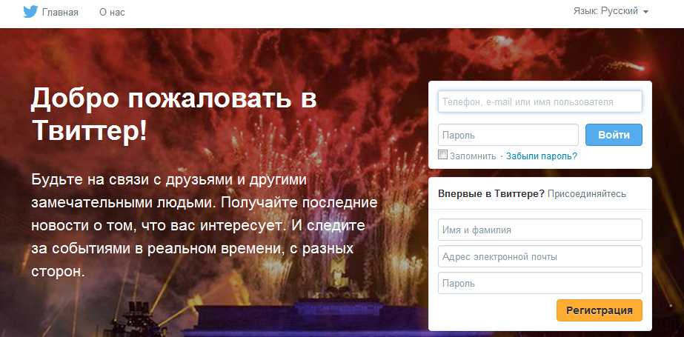This screenshot has height=337, width=684.
Task: Select the Адрес электронной почты field
Action: (x=540, y=256)
